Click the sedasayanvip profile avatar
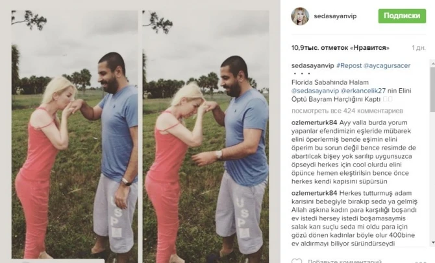This screenshot has height=263, width=435. pos(300,16)
